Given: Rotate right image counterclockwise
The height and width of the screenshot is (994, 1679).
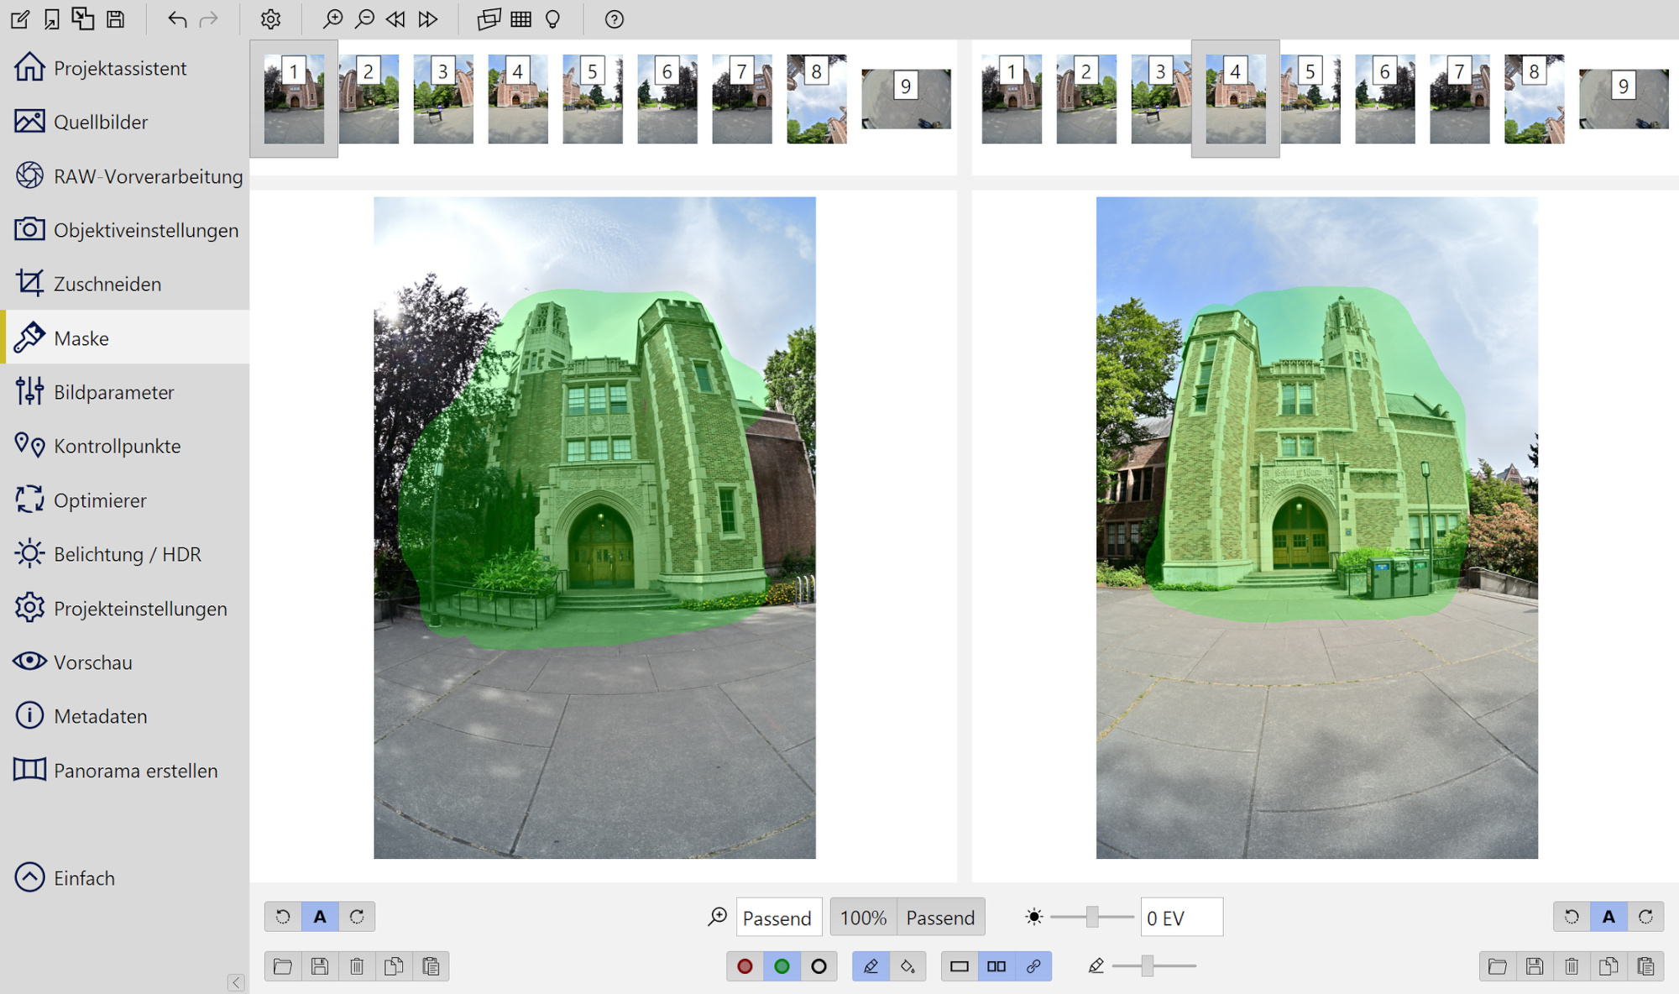Looking at the screenshot, I should pyautogui.click(x=1572, y=917).
